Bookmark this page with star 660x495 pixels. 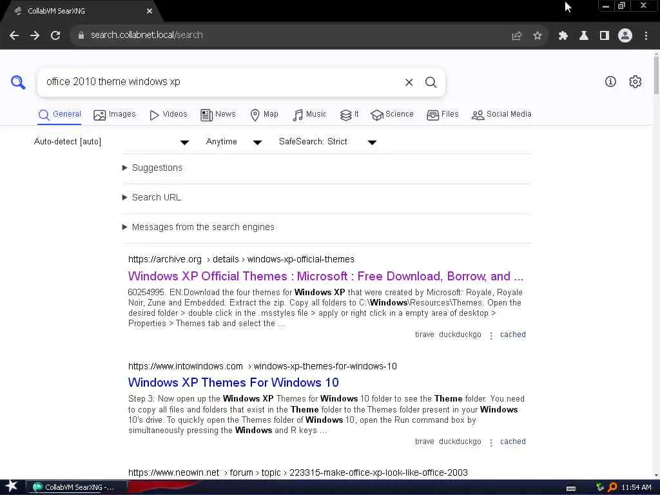537,36
